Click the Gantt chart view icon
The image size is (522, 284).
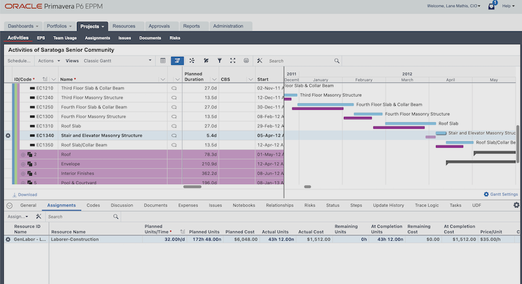point(177,61)
